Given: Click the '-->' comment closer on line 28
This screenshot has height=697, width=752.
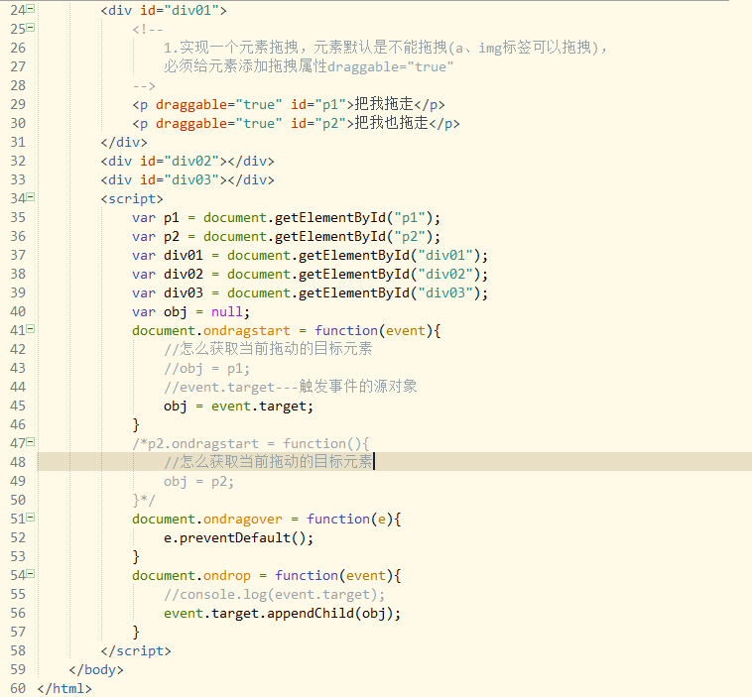Looking at the screenshot, I should pos(144,86).
